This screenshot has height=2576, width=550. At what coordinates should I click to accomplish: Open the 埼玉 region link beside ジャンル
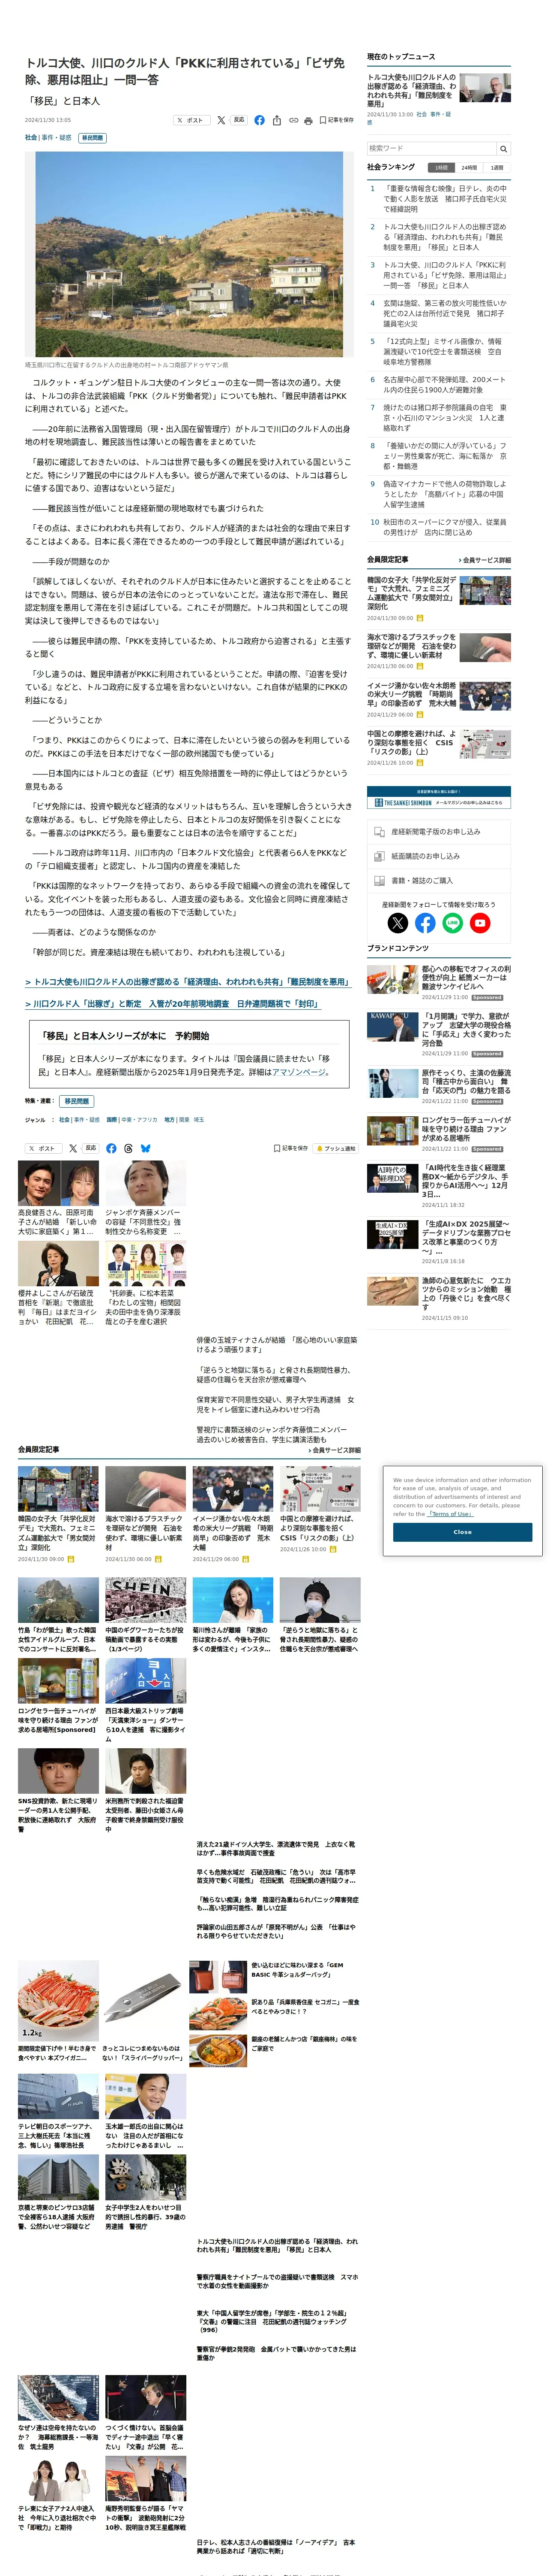click(x=199, y=1120)
